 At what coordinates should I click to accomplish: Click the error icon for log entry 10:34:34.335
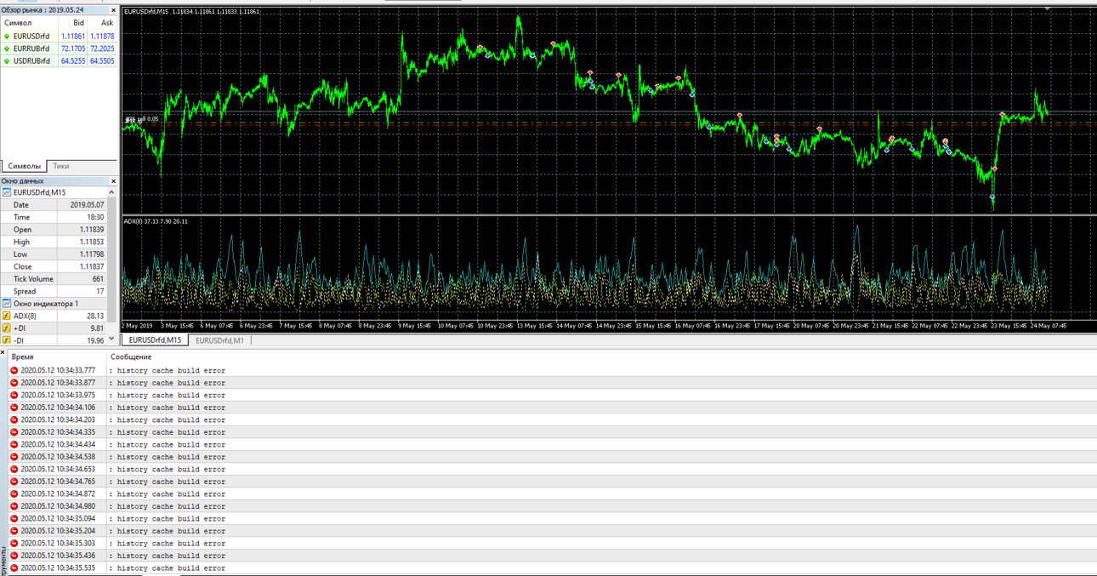pyautogui.click(x=14, y=432)
